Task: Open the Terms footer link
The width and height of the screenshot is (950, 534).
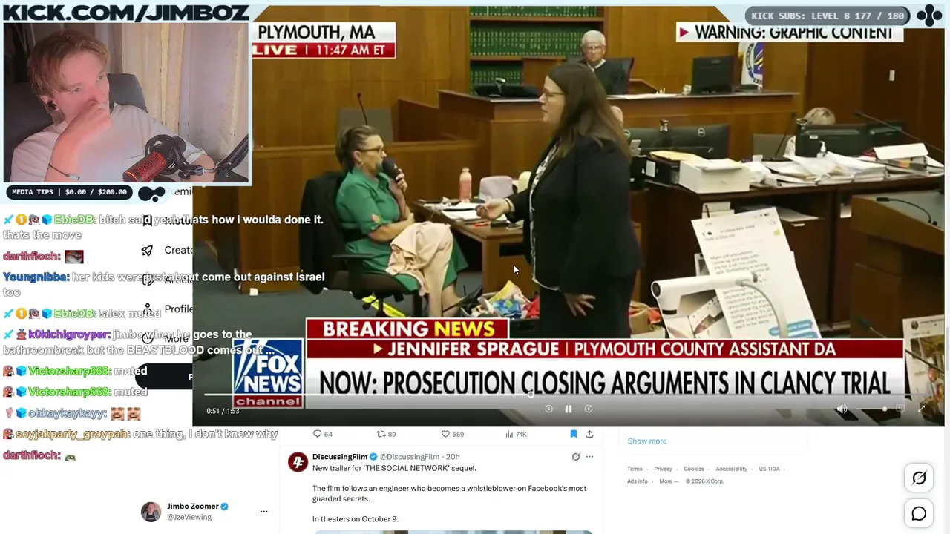Action: 635,469
